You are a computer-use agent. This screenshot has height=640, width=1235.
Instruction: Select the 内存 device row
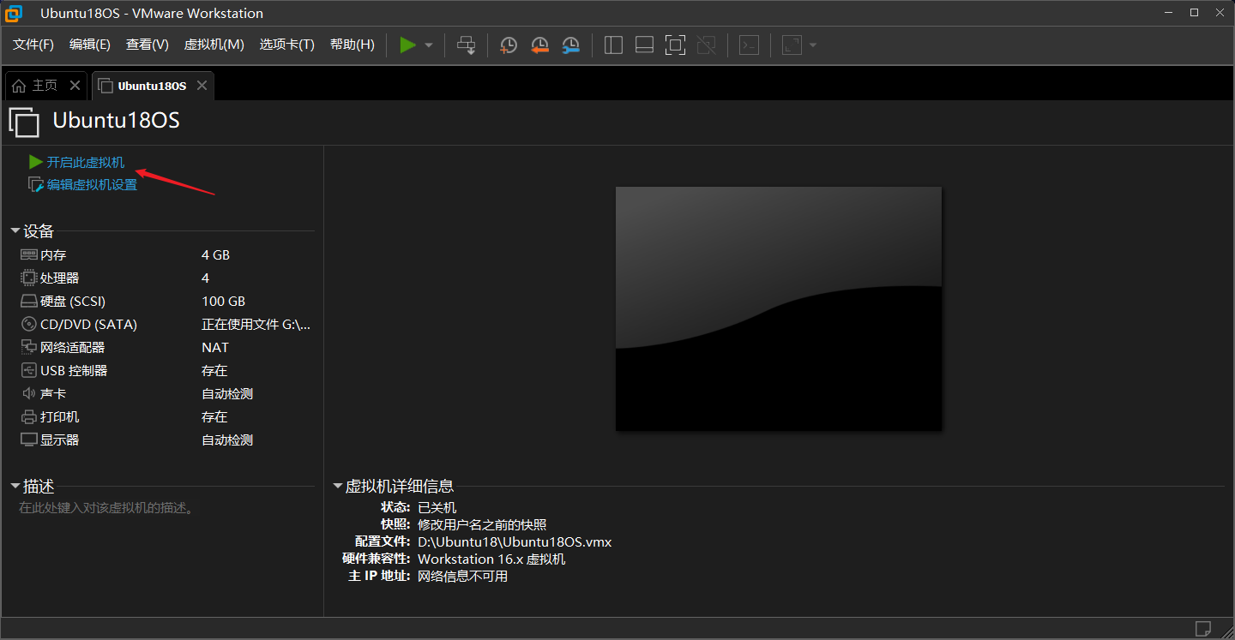point(166,255)
